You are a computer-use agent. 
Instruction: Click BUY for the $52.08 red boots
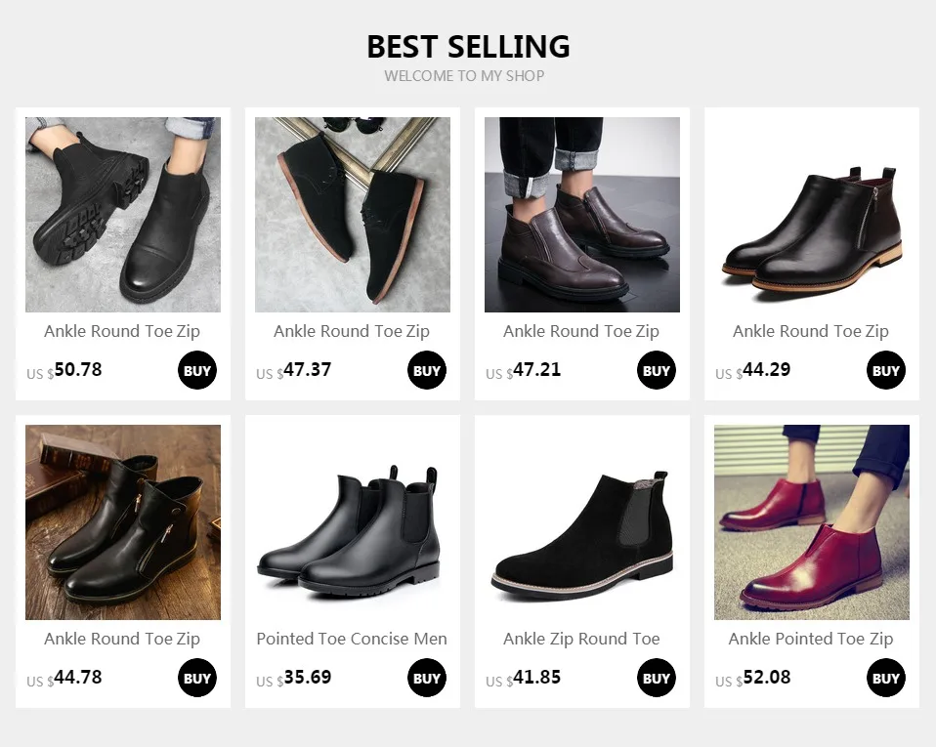pos(886,678)
